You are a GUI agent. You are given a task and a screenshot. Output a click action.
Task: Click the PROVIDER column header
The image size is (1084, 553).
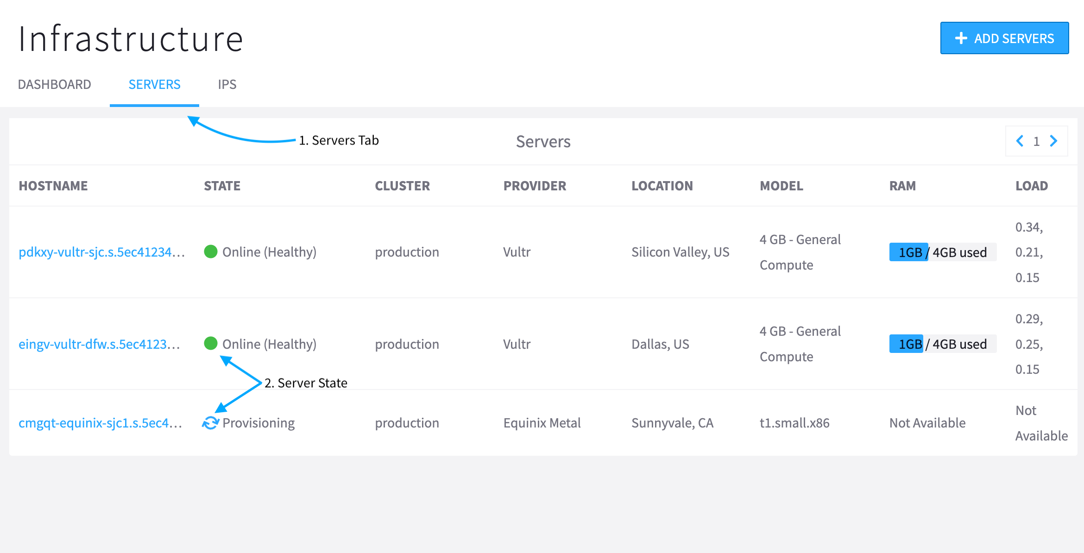tap(535, 186)
